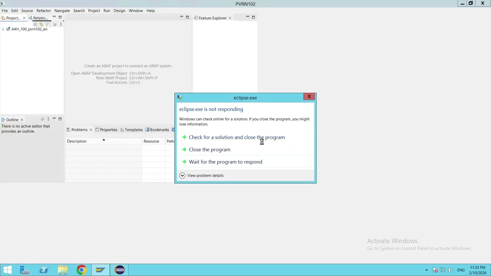The image size is (491, 276).
Task: Close the Outline view
Action: coord(21,120)
